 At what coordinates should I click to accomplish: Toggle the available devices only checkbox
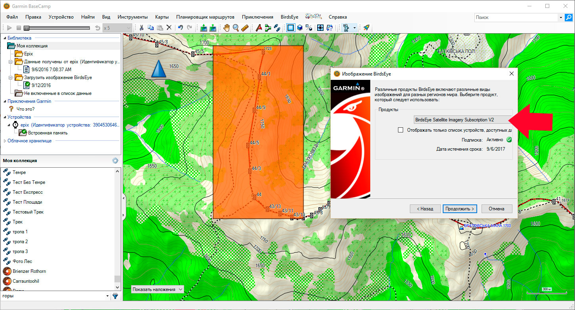coord(401,130)
